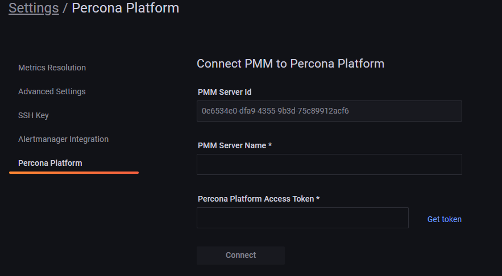This screenshot has height=276, width=502.
Task: Click the breadcrumb slash separator
Action: 65,8
